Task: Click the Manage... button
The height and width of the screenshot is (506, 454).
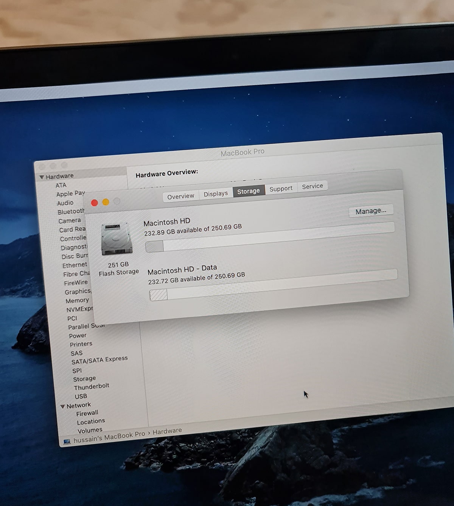Action: [x=371, y=211]
